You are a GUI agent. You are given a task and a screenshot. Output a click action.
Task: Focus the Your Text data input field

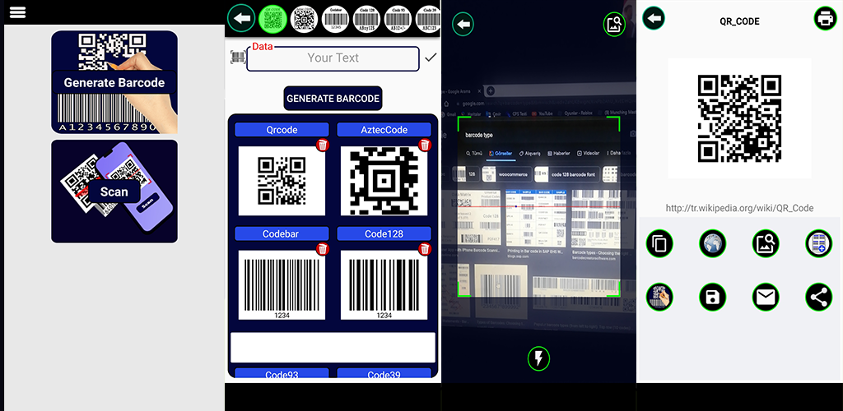(333, 58)
